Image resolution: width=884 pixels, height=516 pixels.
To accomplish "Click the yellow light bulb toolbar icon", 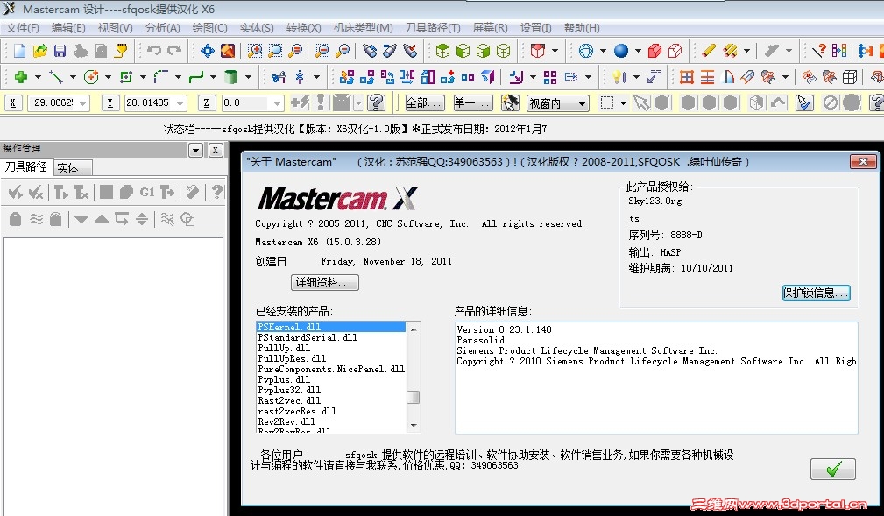I will coord(619,77).
